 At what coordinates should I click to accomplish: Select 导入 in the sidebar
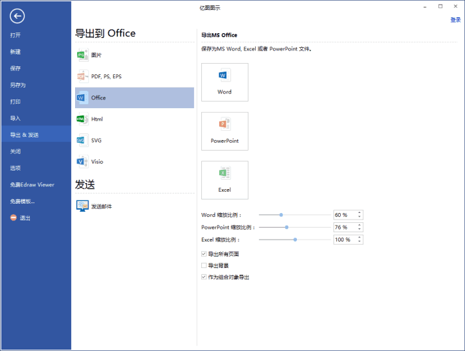click(x=36, y=118)
